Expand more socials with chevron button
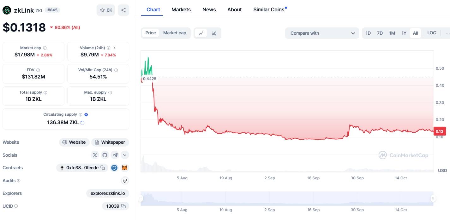450x220 pixels. [x=125, y=155]
